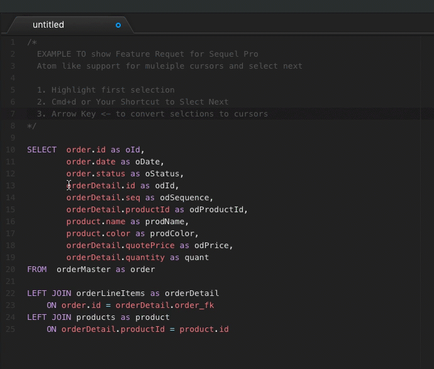Viewport: 434px width, 369px height.
Task: Click 'oStatus' alias text
Action: pos(162,174)
